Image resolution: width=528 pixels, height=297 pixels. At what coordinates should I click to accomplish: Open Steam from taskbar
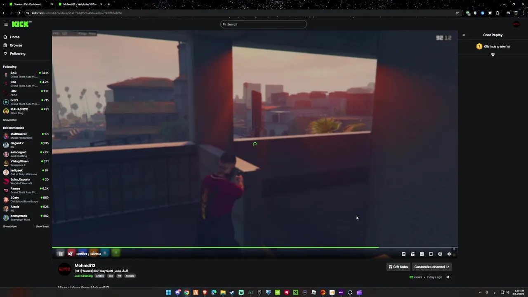232,292
